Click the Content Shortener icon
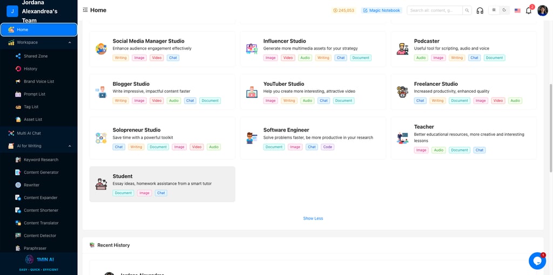The image size is (553, 275). pyautogui.click(x=18, y=210)
